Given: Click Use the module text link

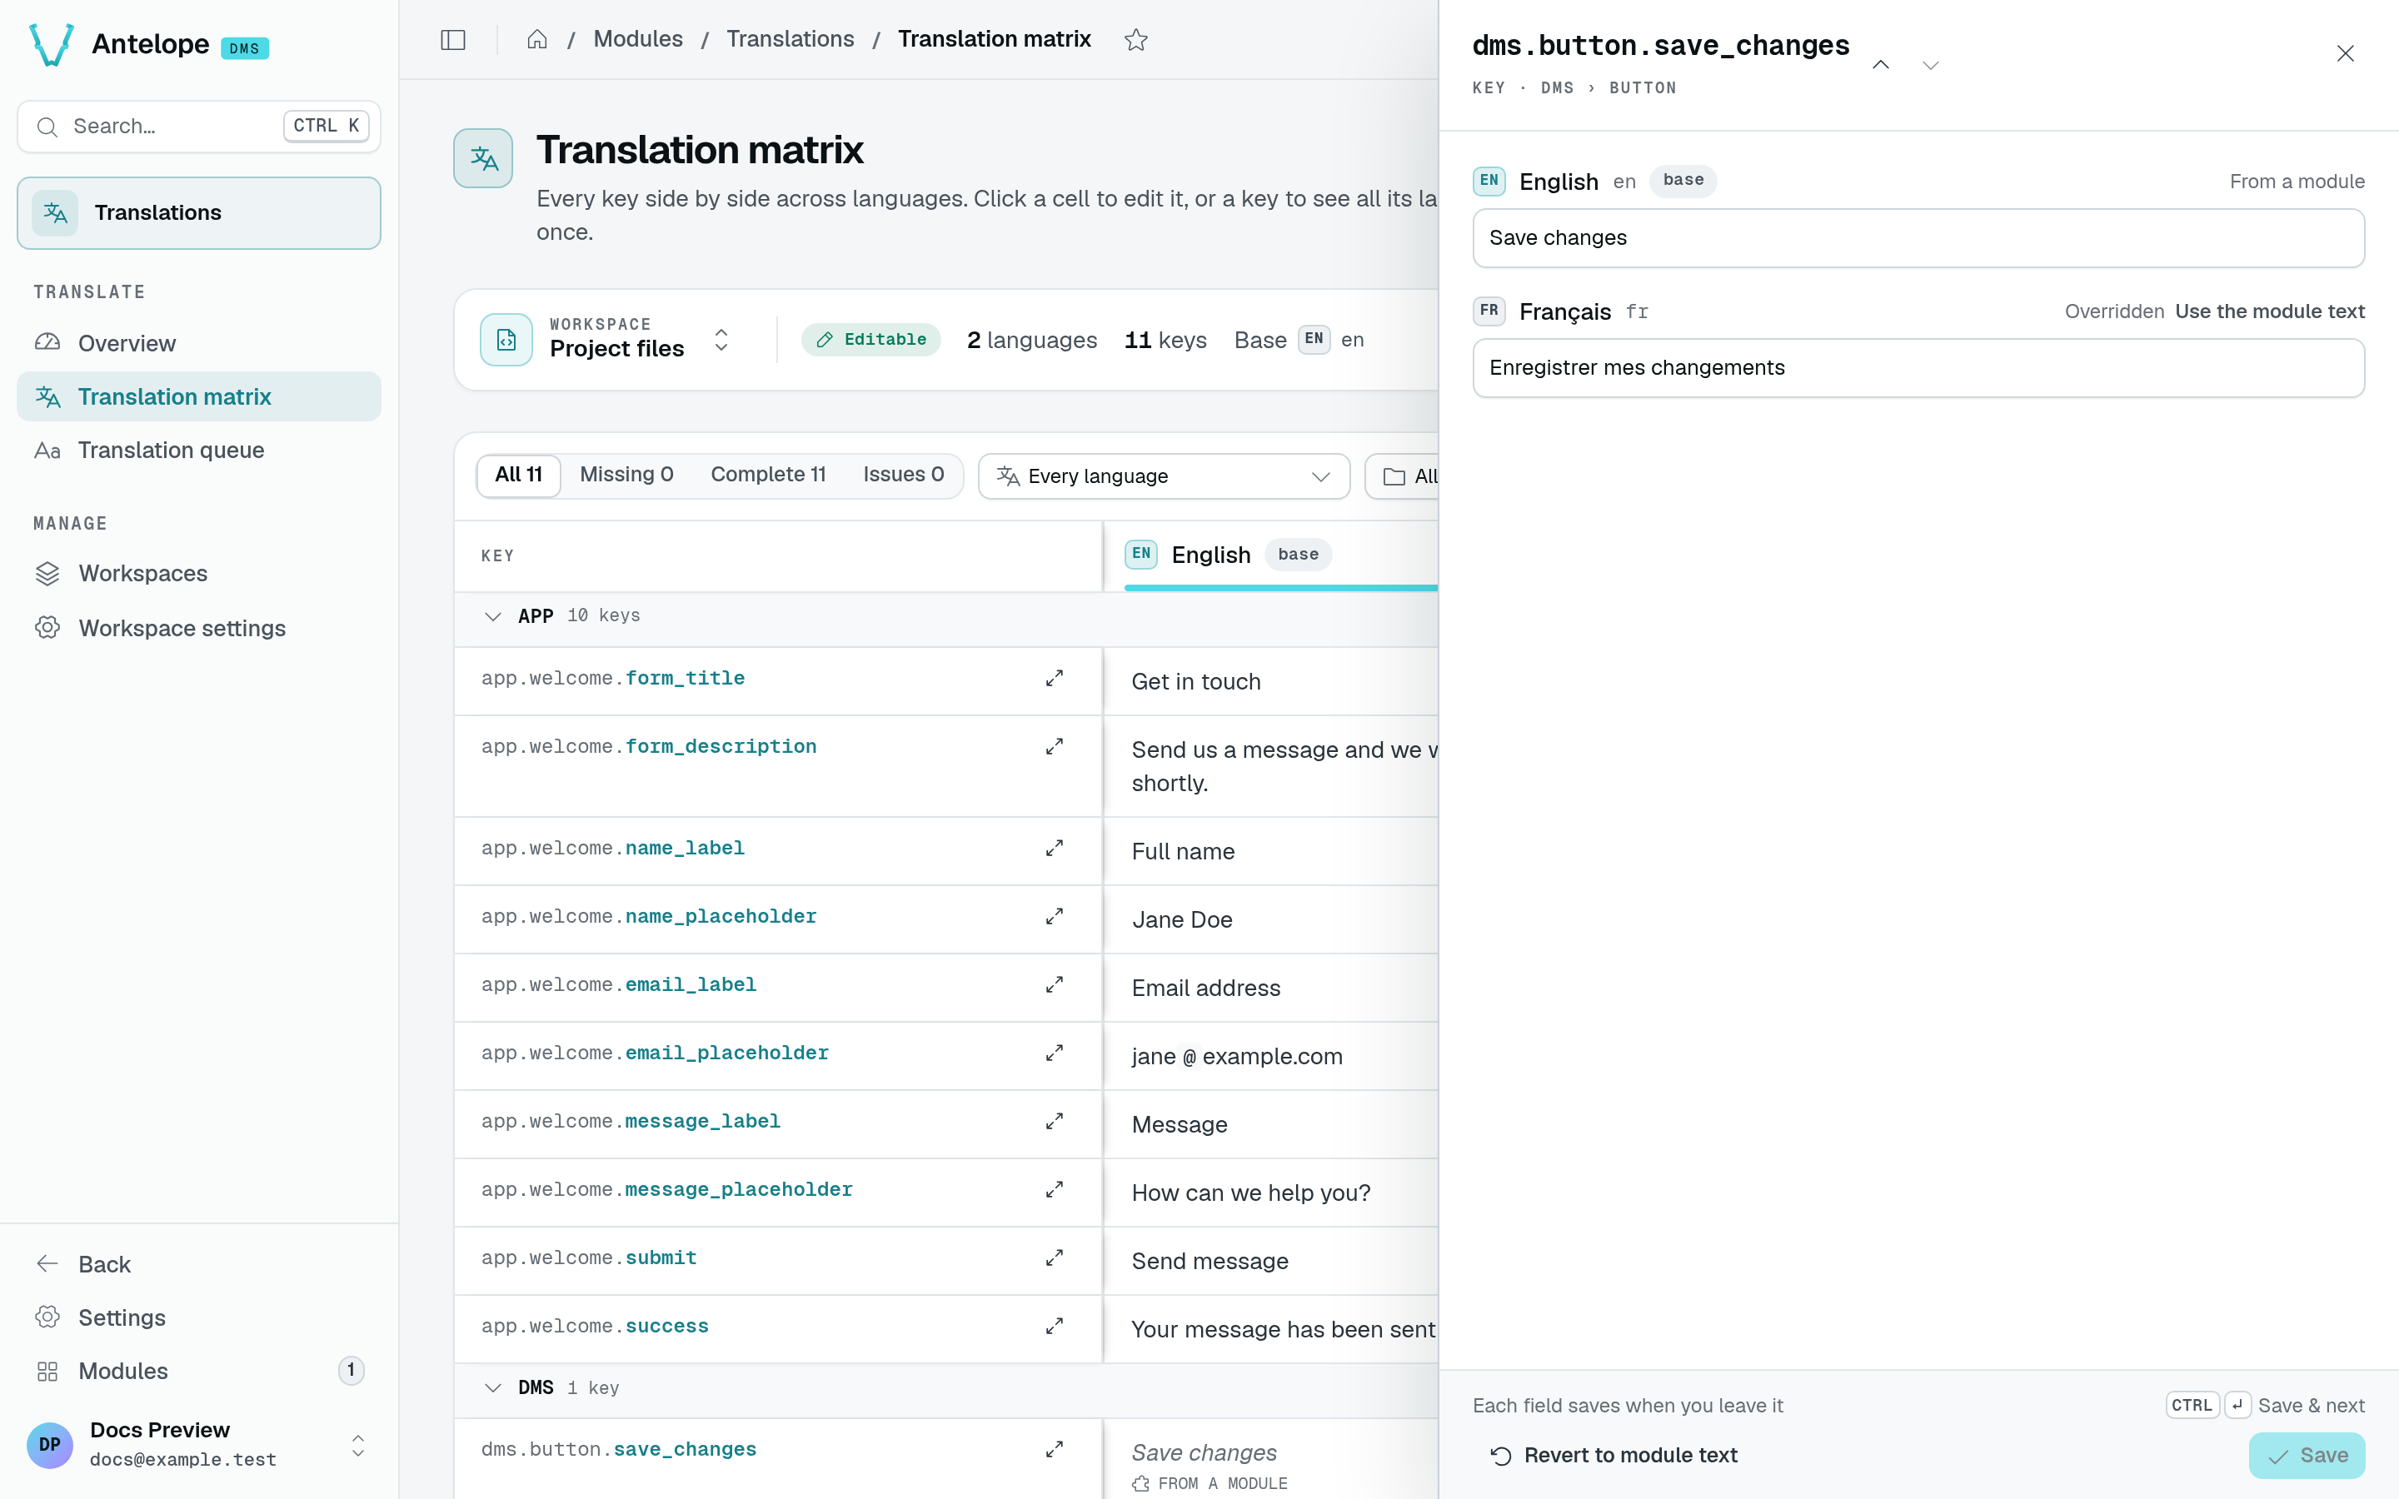Looking at the screenshot, I should [x=2269, y=311].
